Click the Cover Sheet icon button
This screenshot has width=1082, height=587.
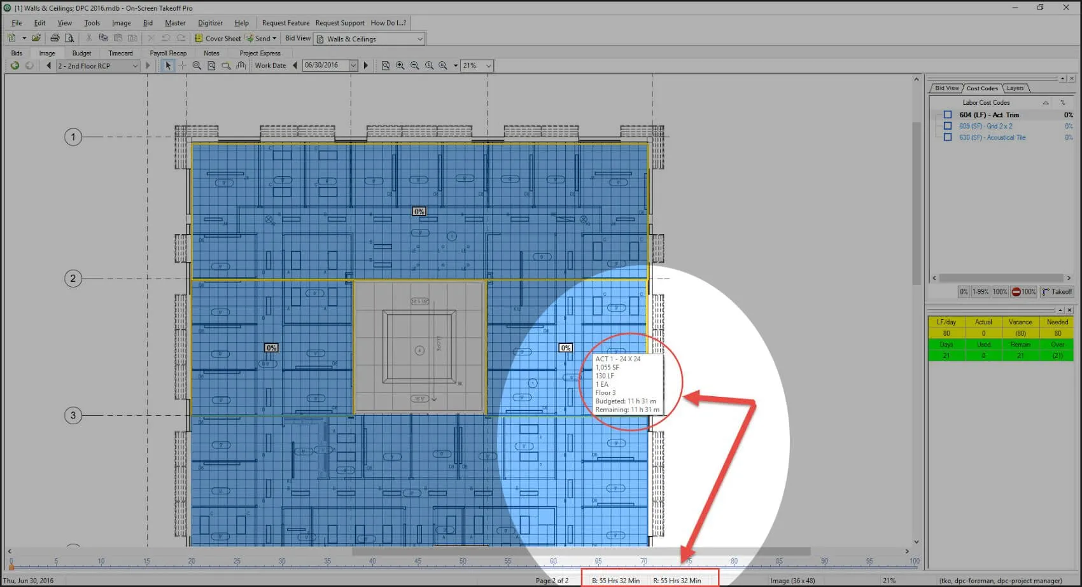[x=217, y=38]
